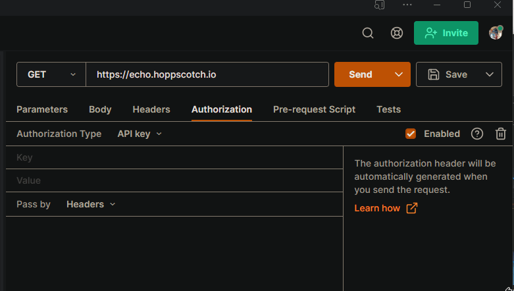
Task: Select the Authorization tab
Action: coord(222,109)
